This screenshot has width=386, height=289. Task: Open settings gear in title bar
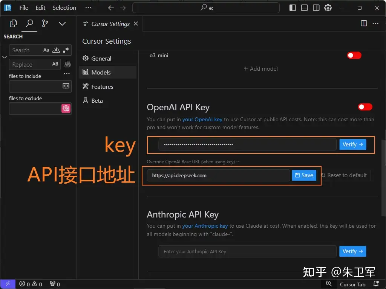pos(328,8)
